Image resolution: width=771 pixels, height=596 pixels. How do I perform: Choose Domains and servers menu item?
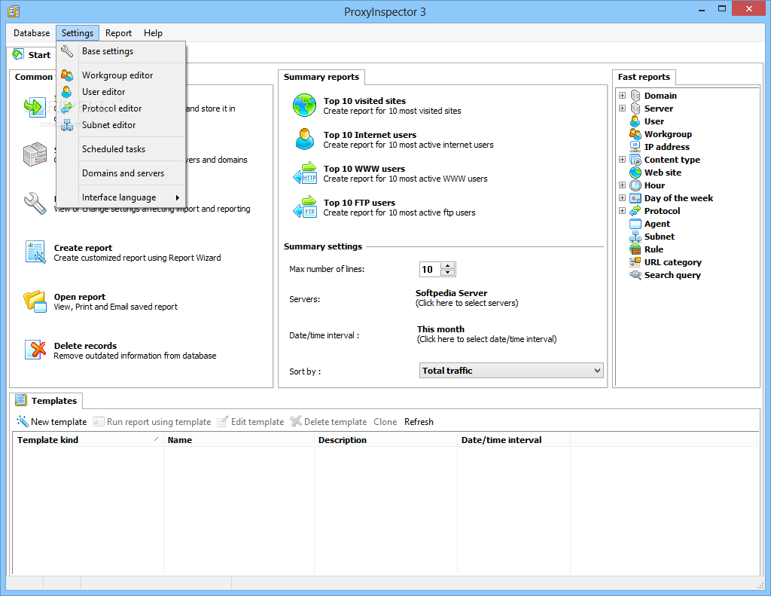121,173
